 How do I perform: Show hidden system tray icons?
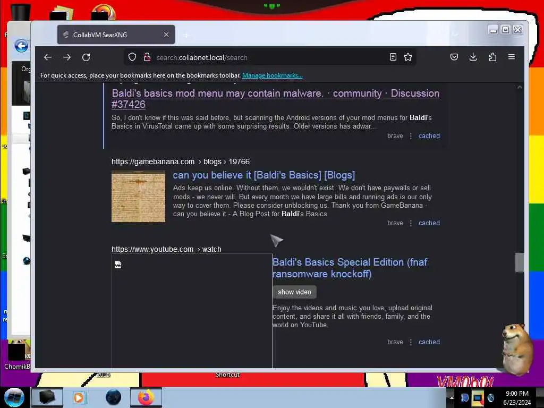(452, 397)
